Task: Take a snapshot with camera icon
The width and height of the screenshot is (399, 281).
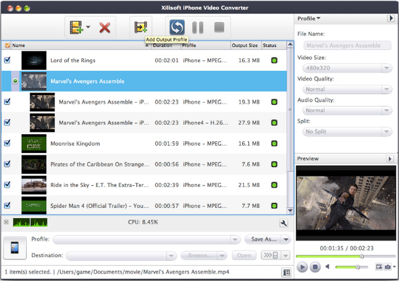Action: tap(388, 267)
